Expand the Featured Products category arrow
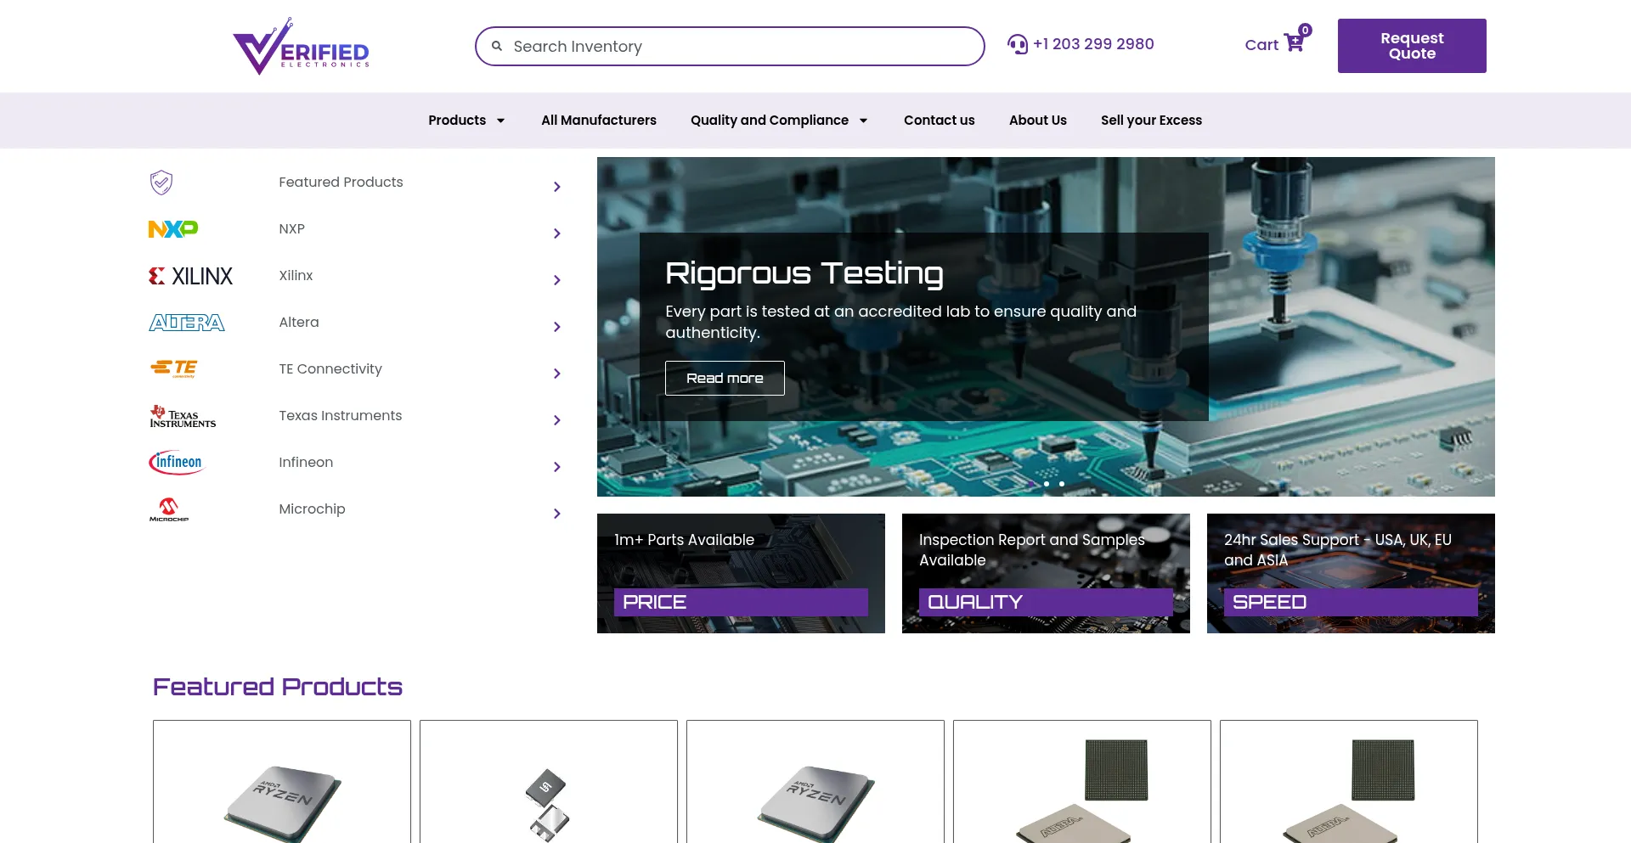1631x843 pixels. tap(557, 187)
